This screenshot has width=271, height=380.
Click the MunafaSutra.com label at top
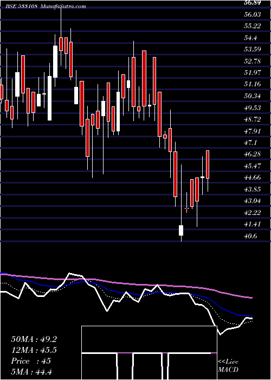tap(63, 6)
